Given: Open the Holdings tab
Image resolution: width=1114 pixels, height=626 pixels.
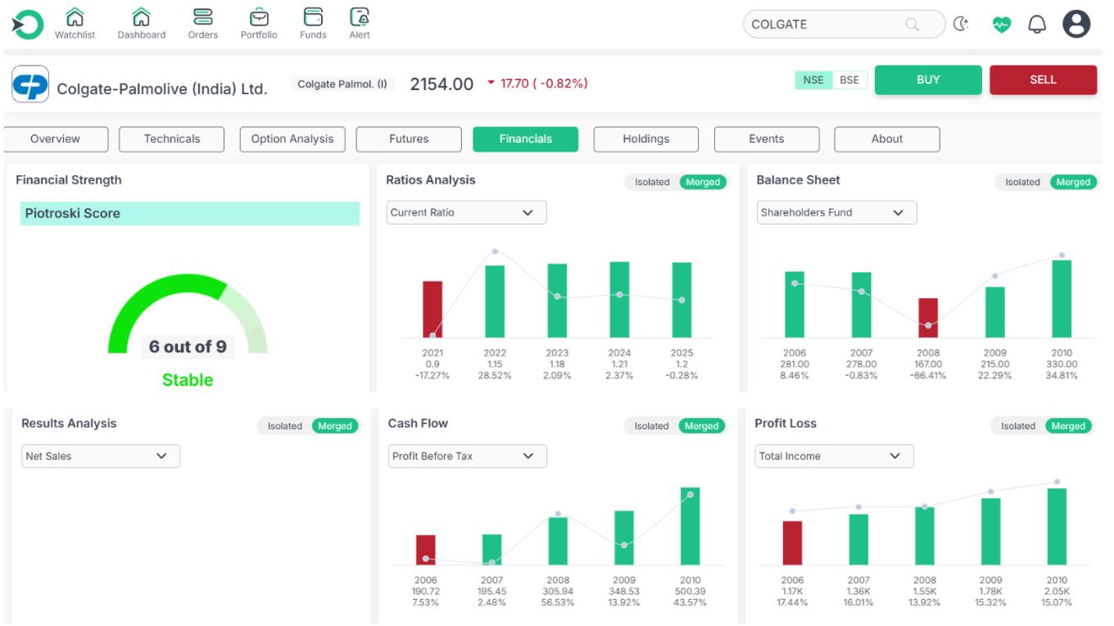Looking at the screenshot, I should tap(646, 139).
